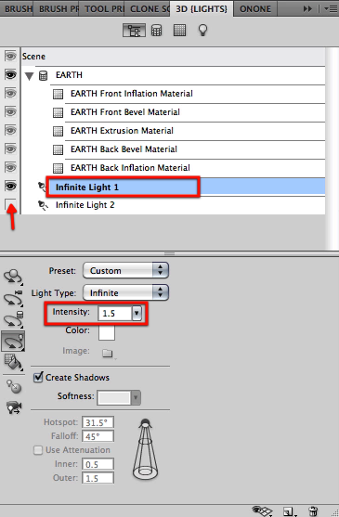
Task: Click the 3D Material Drop tool icon
Action: (x=13, y=362)
